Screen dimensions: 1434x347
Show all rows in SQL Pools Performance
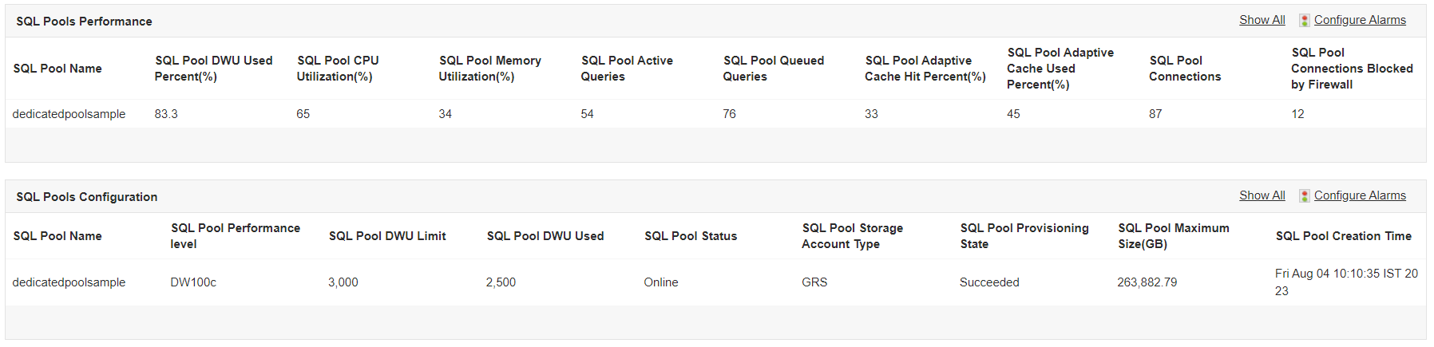coord(1262,20)
